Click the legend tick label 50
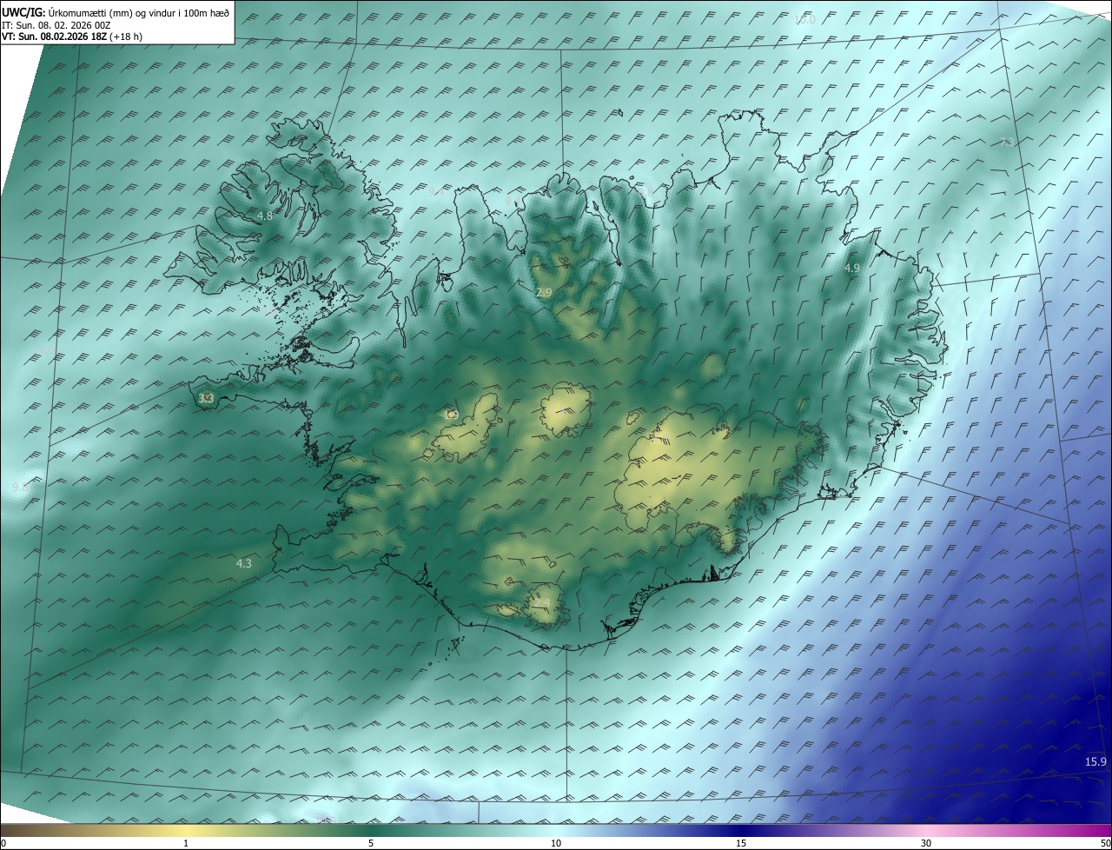Image resolution: width=1112 pixels, height=850 pixels. tap(1105, 843)
